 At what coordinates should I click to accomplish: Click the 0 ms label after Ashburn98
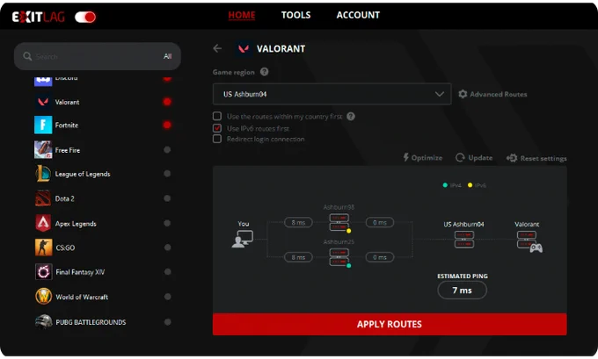pyautogui.click(x=380, y=222)
